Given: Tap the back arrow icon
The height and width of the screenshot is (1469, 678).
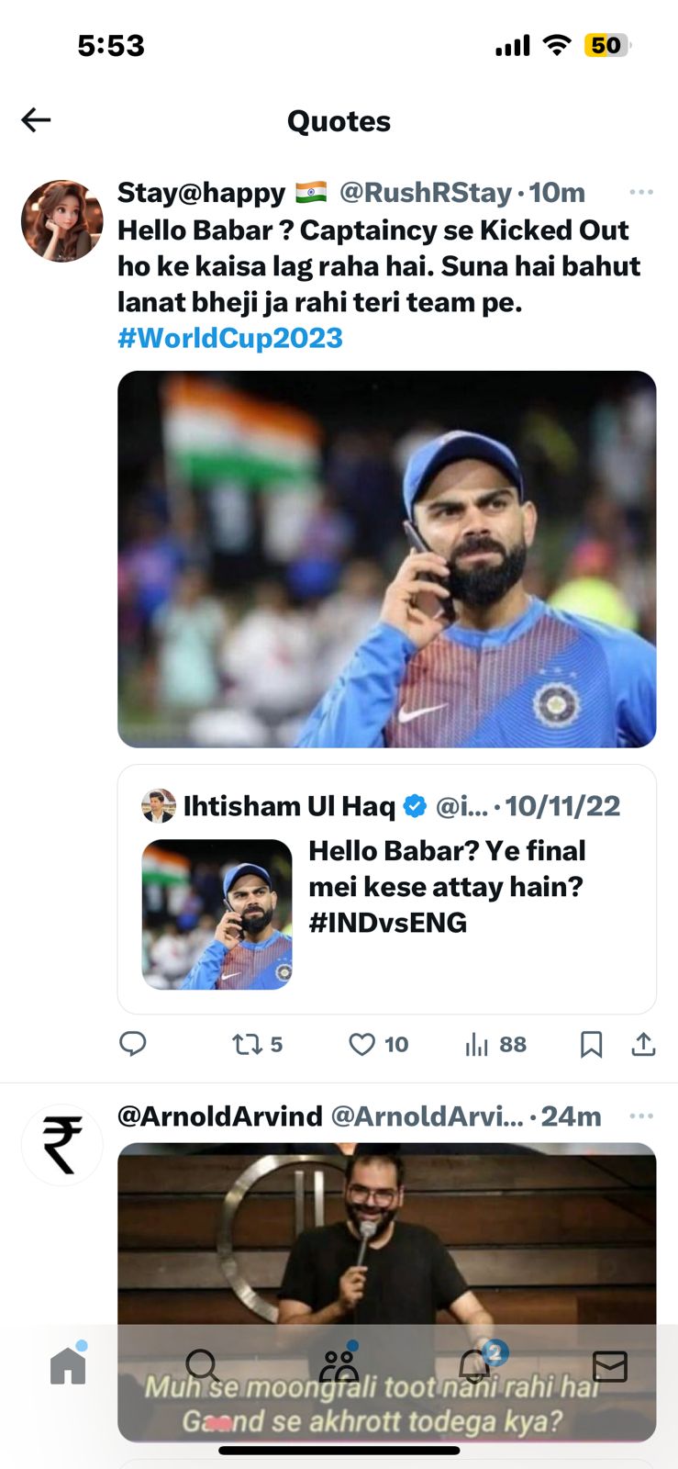Looking at the screenshot, I should [36, 120].
